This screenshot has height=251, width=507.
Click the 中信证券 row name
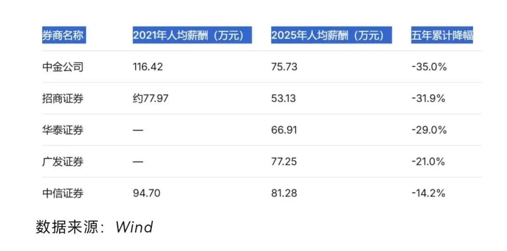pyautogui.click(x=63, y=193)
